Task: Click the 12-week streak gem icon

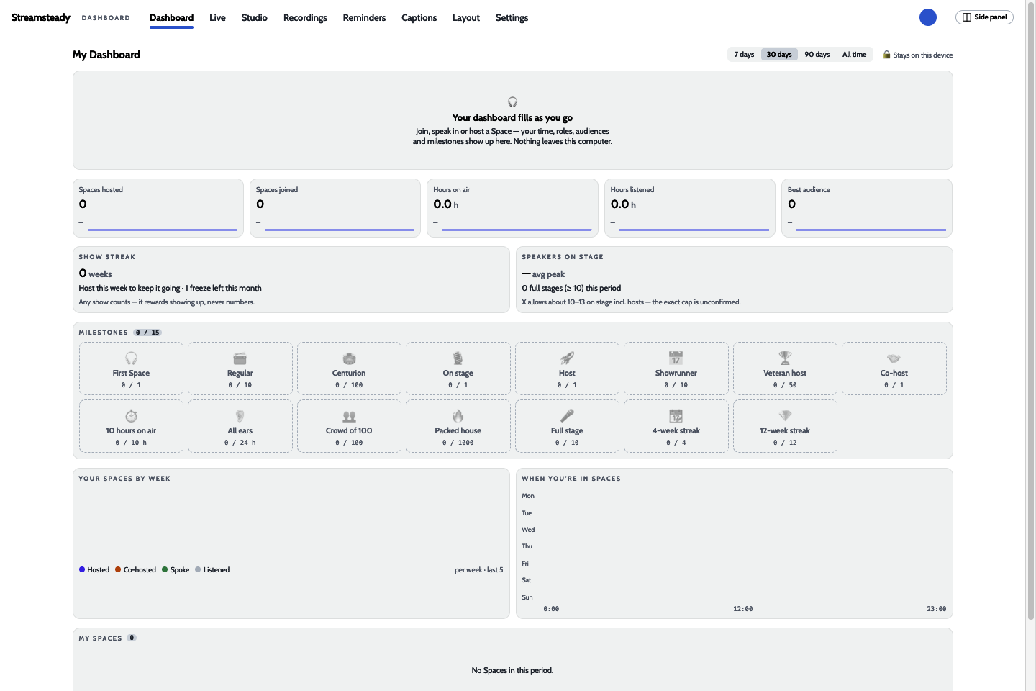Action: pos(785,416)
